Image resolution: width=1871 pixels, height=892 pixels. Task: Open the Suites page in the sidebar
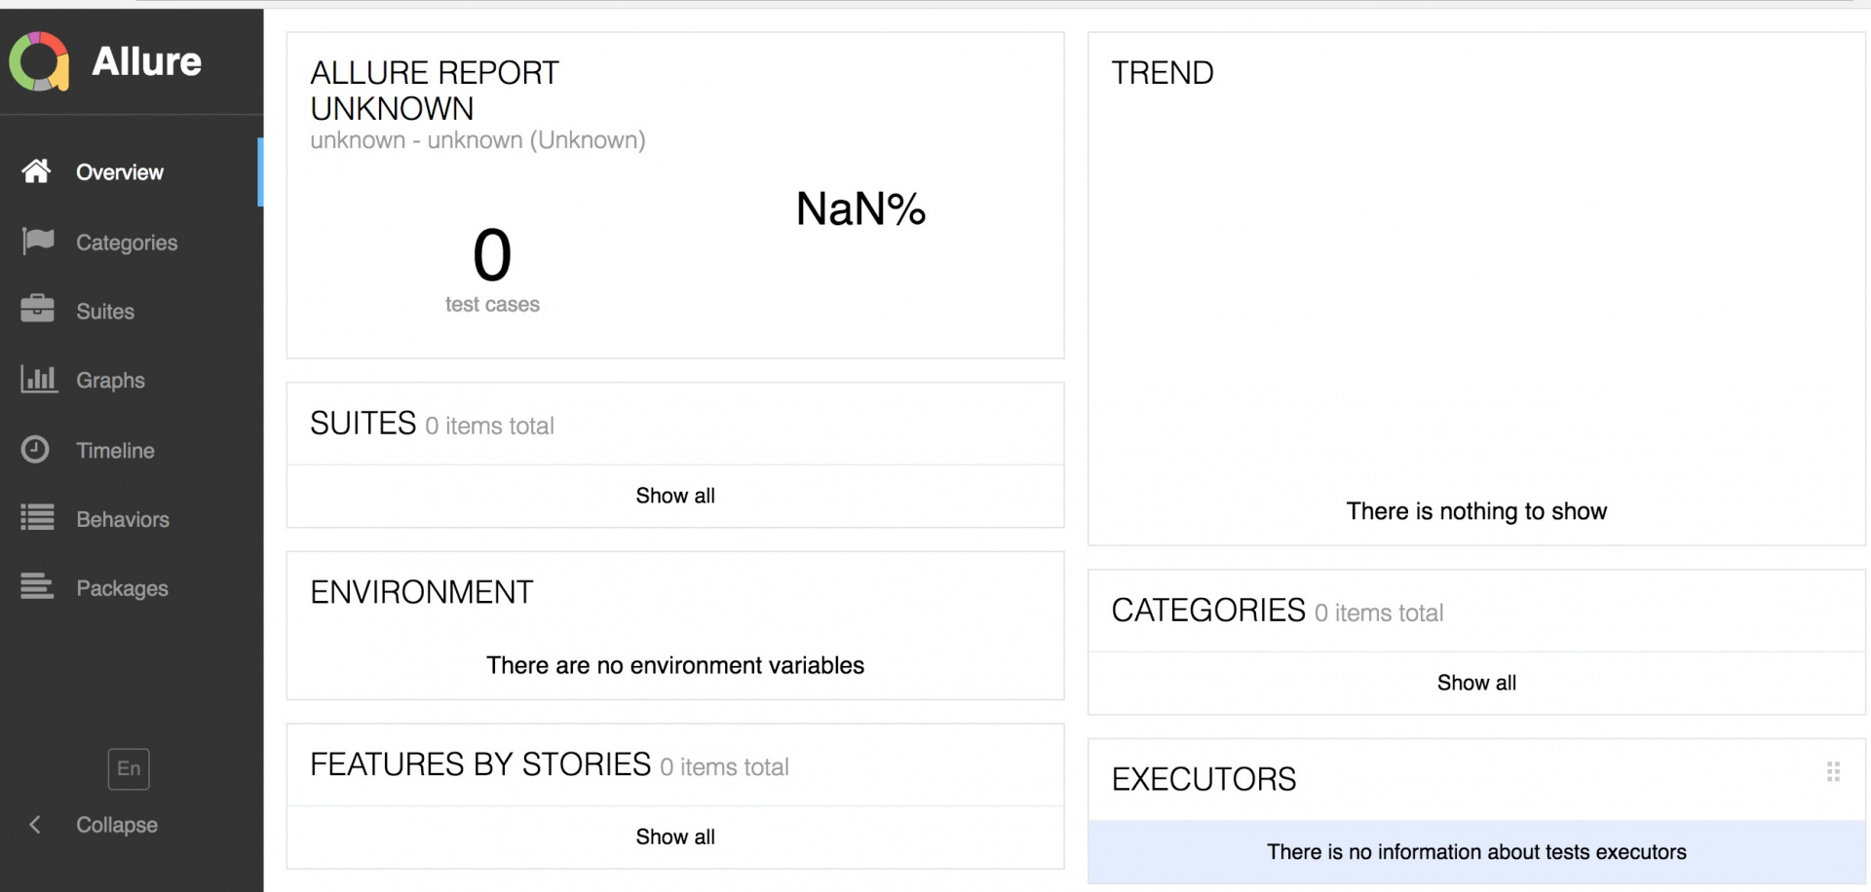tap(132, 311)
